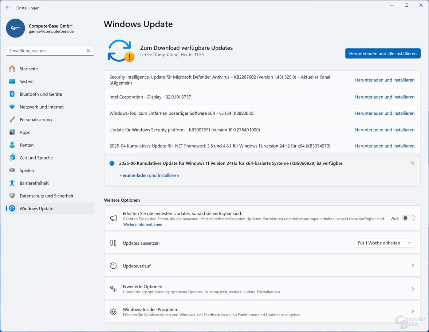This screenshot has width=429, height=332.
Task: Dismiss the KB5060829 notification with X
Action: pos(412,163)
